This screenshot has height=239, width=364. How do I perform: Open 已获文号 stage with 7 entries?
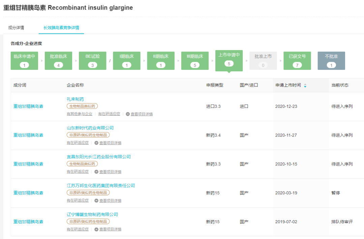(x=297, y=61)
